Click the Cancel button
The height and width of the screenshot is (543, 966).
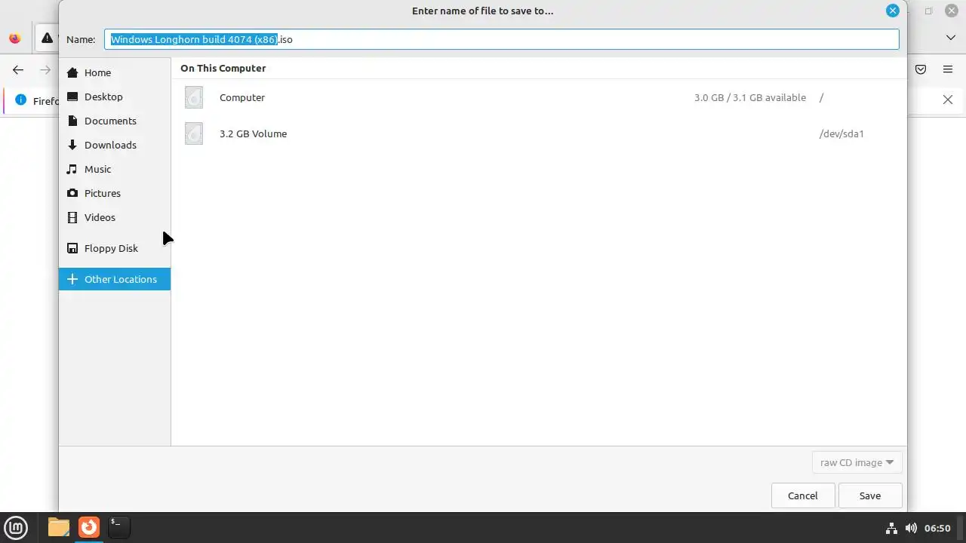pos(802,495)
